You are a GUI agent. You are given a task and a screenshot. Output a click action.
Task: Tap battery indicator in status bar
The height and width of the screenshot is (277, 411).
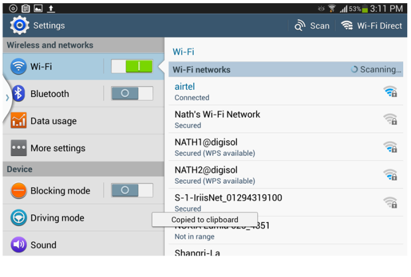[364, 9]
